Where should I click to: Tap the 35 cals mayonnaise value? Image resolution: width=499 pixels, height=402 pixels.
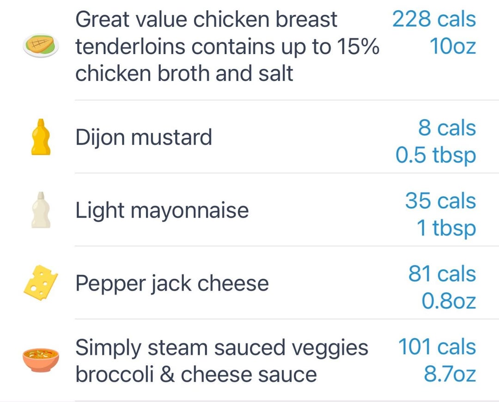[x=441, y=201]
